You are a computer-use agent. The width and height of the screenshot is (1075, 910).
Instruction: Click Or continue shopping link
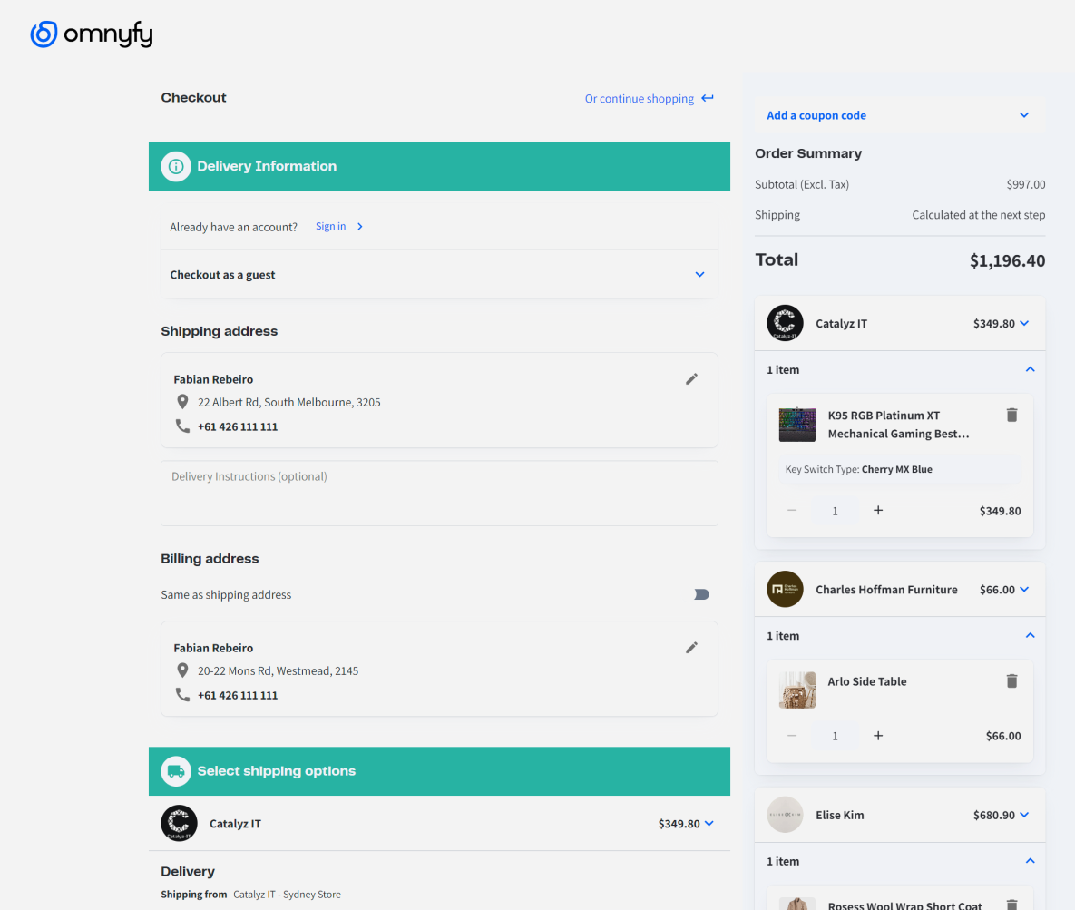(x=639, y=99)
